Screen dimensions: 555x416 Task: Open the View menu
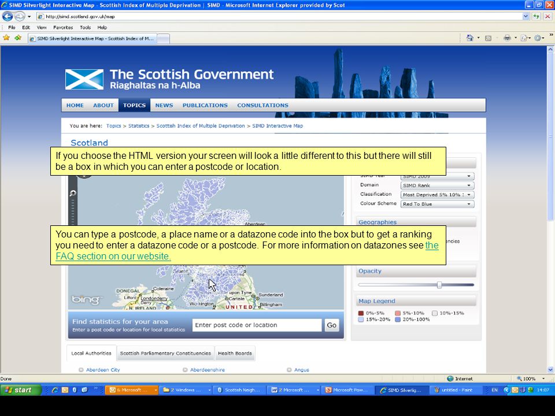42,27
